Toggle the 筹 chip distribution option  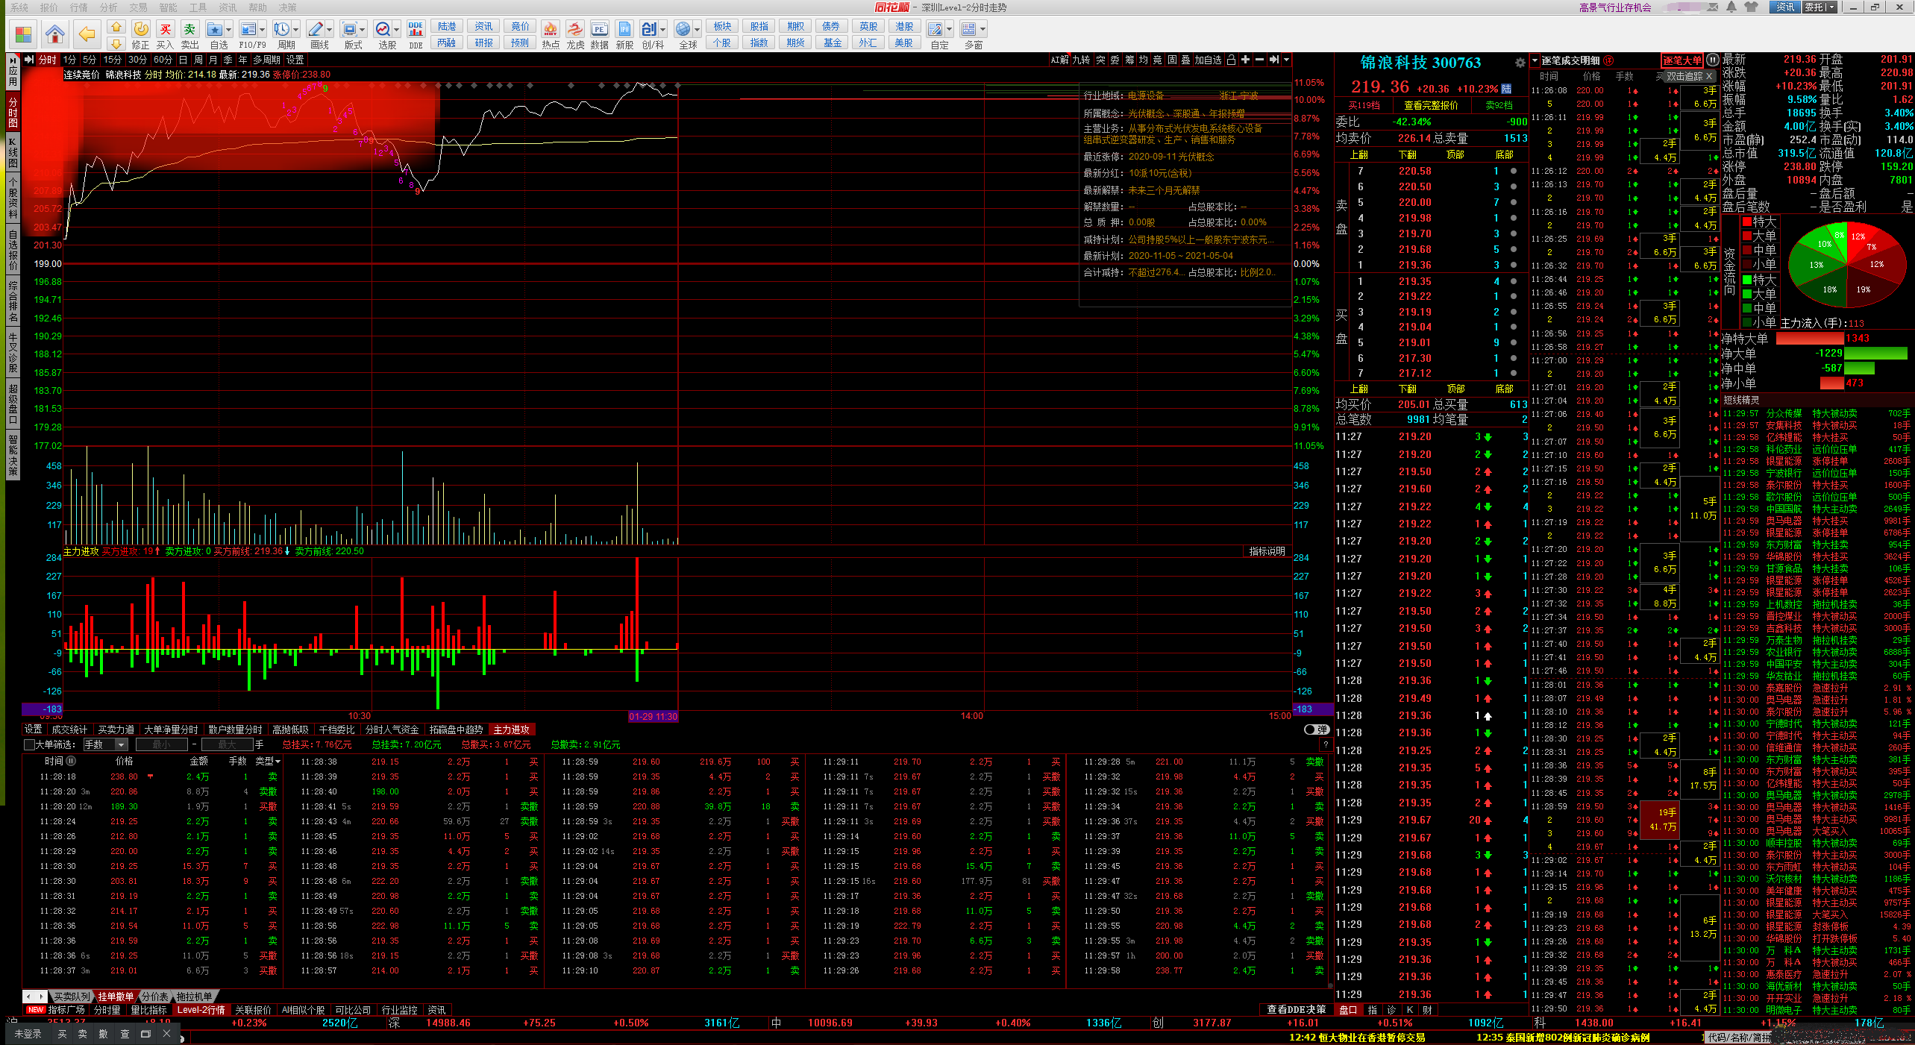pyautogui.click(x=1129, y=60)
